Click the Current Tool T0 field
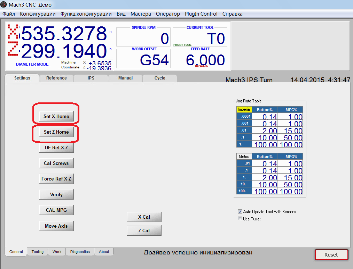The image size is (353, 269). coord(200,38)
